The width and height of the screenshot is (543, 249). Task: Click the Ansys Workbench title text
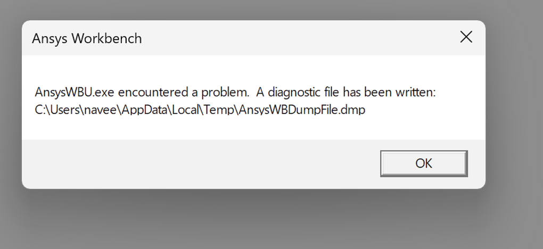pos(87,38)
